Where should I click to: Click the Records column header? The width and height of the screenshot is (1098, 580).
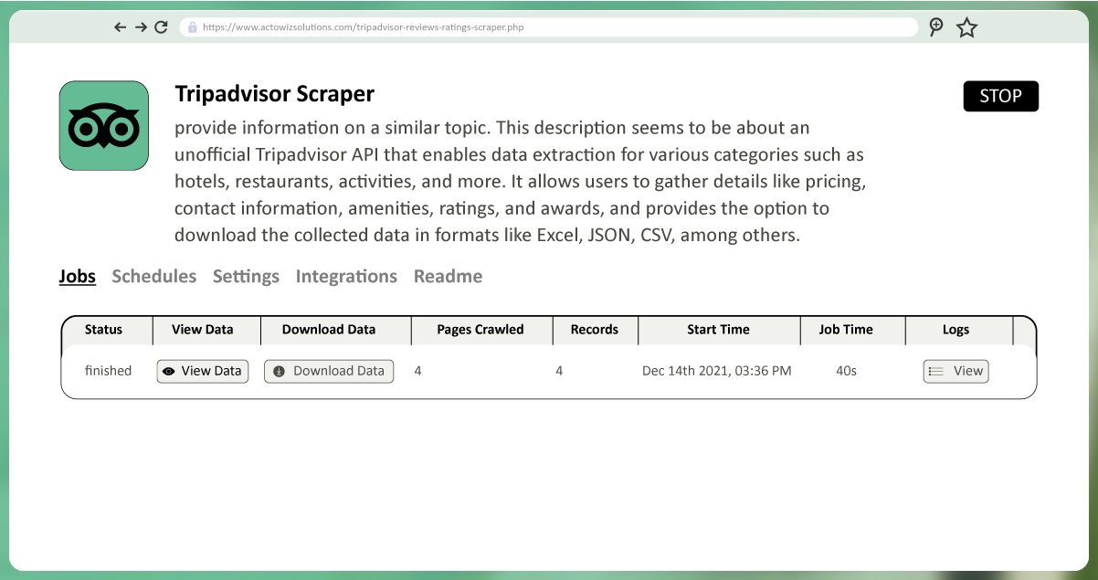(x=595, y=330)
